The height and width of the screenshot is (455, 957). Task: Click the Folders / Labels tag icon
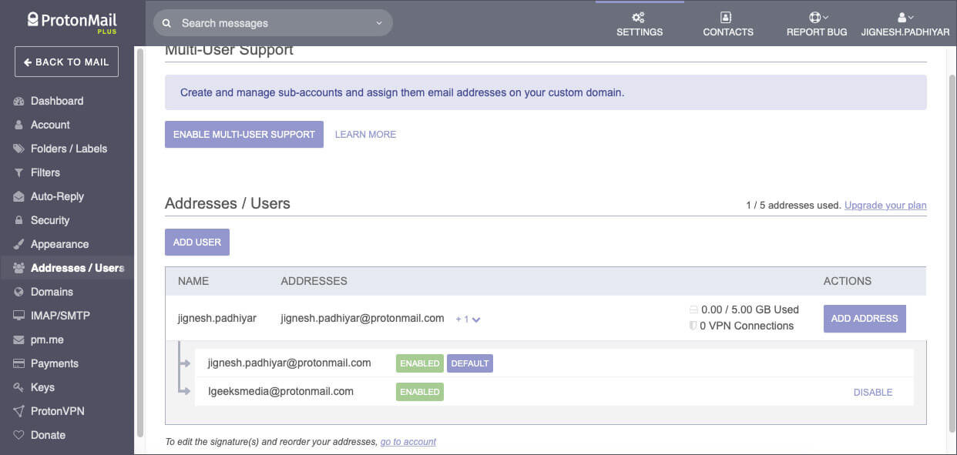click(19, 149)
